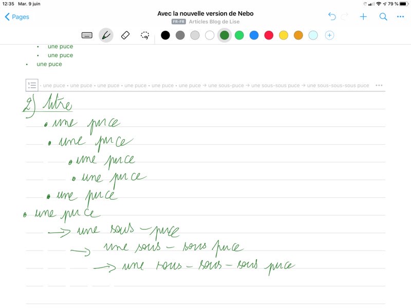This screenshot has width=411, height=308.
Task: Select the pen writing tool
Action: click(x=106, y=35)
